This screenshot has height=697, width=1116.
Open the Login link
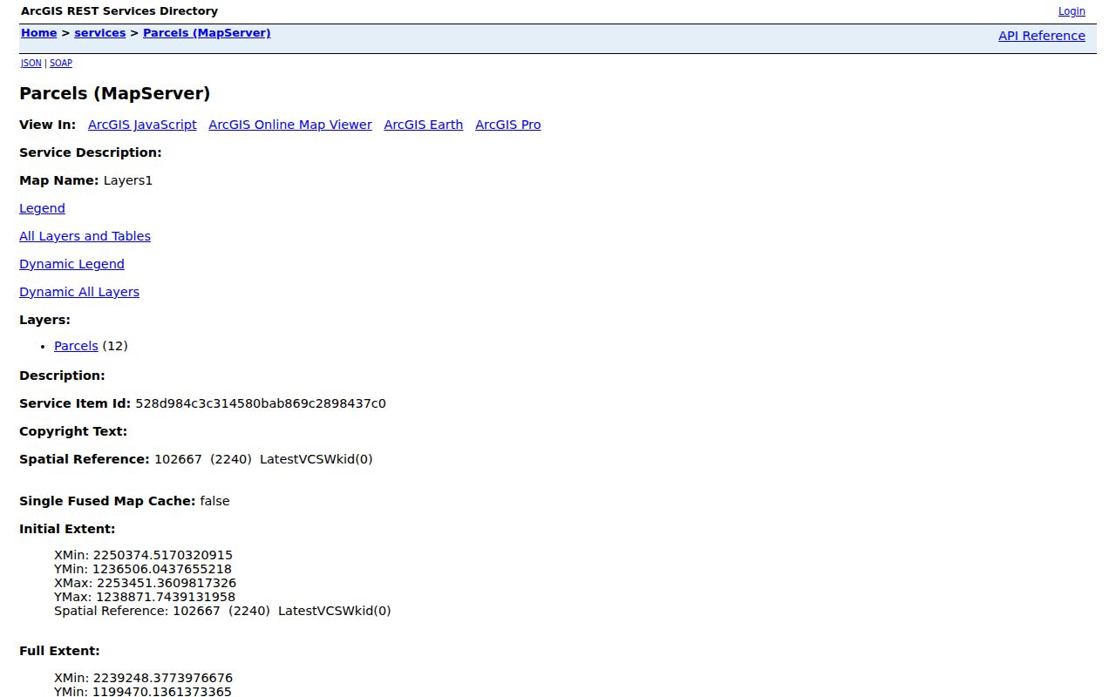pos(1072,11)
